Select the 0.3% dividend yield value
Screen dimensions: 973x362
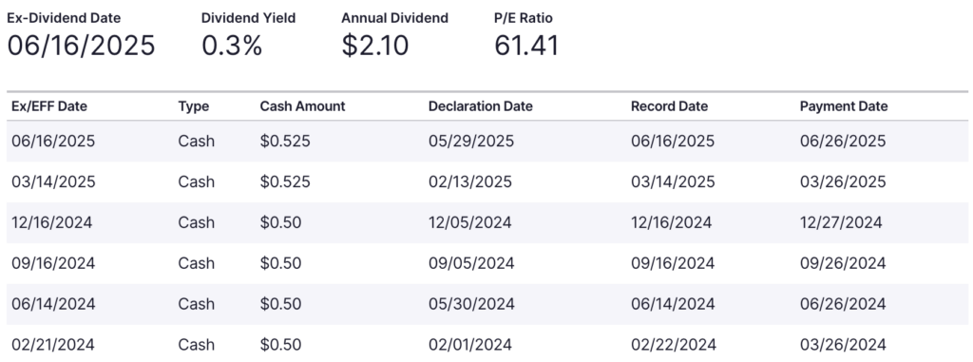232,46
